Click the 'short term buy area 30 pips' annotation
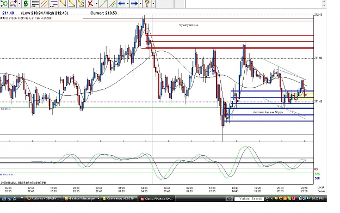Screen dimensions: 340x213 pyautogui.click(x=268, y=112)
